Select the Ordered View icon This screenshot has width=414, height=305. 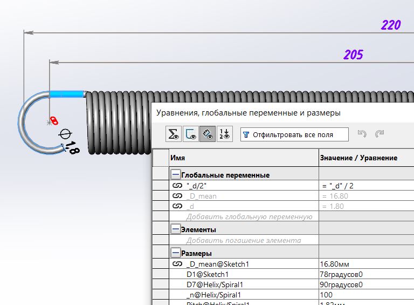tap(224, 134)
